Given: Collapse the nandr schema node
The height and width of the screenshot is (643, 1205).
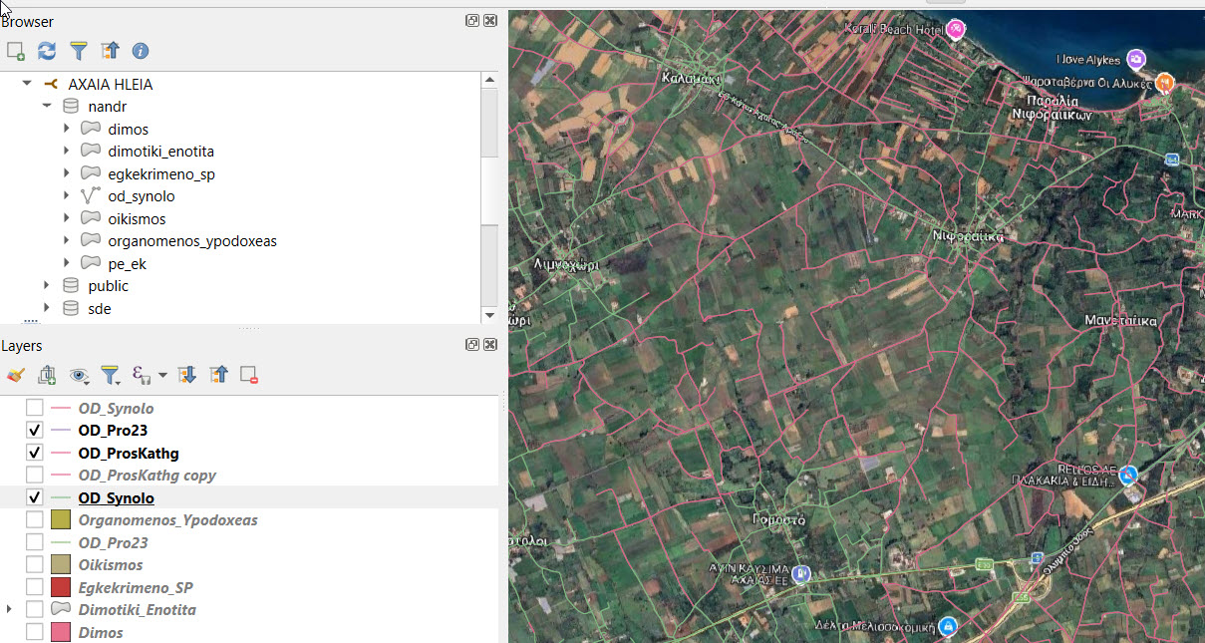Looking at the screenshot, I should tap(47, 107).
